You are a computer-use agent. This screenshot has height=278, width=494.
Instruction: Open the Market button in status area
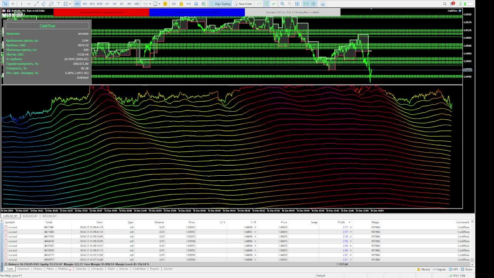click(x=423, y=269)
